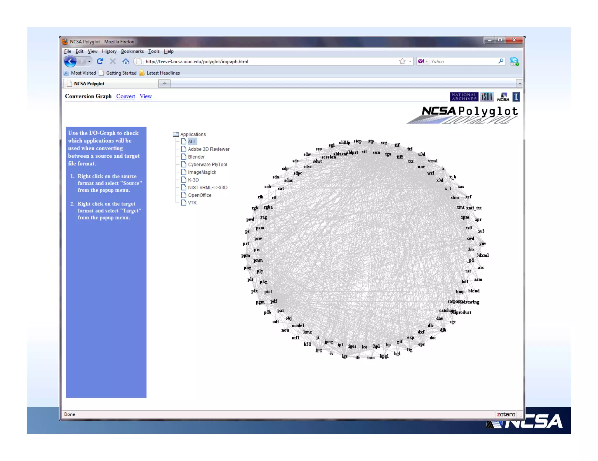
Task: Select Blender in Applications tree
Action: pos(196,157)
